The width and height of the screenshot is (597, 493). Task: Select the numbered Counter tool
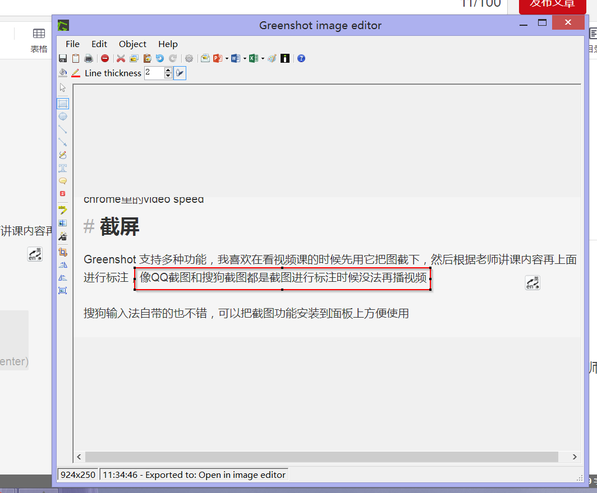[x=63, y=194]
